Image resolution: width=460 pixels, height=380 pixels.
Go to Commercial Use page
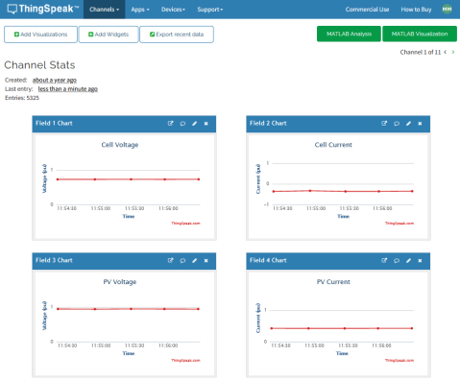pos(367,10)
